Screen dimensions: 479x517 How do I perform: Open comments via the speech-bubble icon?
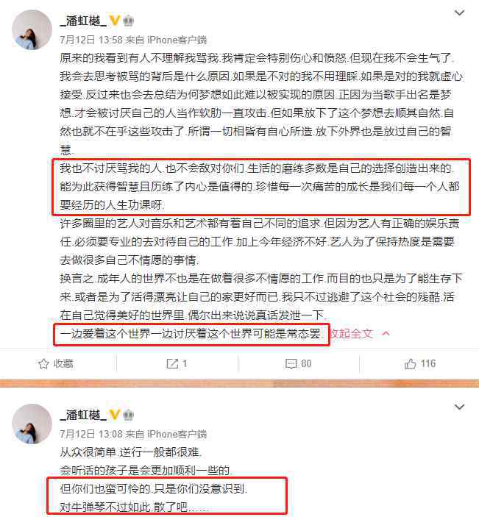(291, 364)
